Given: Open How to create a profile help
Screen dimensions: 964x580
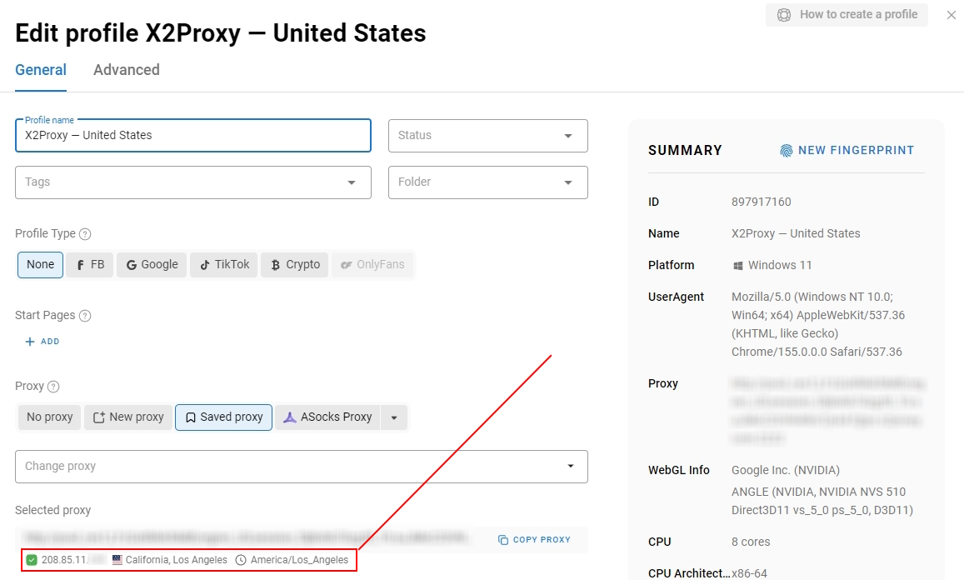Looking at the screenshot, I should pyautogui.click(x=847, y=15).
